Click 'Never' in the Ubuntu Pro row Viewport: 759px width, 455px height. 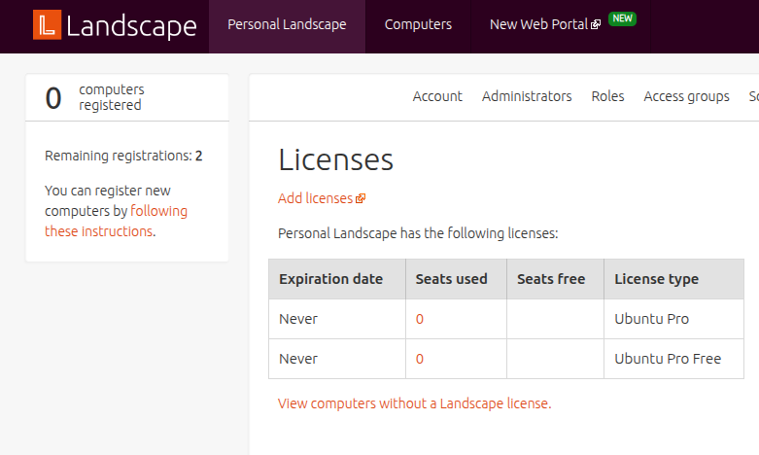[x=298, y=319]
